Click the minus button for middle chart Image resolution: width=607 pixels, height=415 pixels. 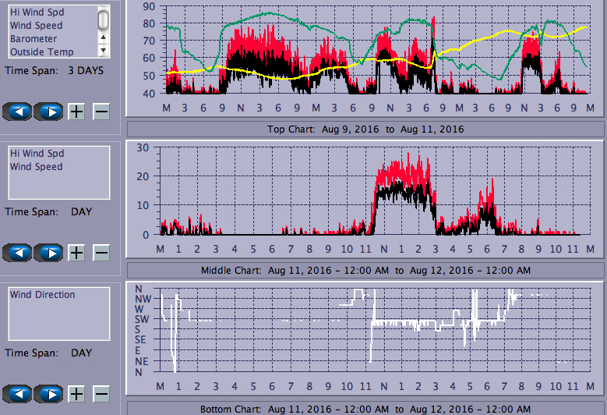click(x=101, y=253)
